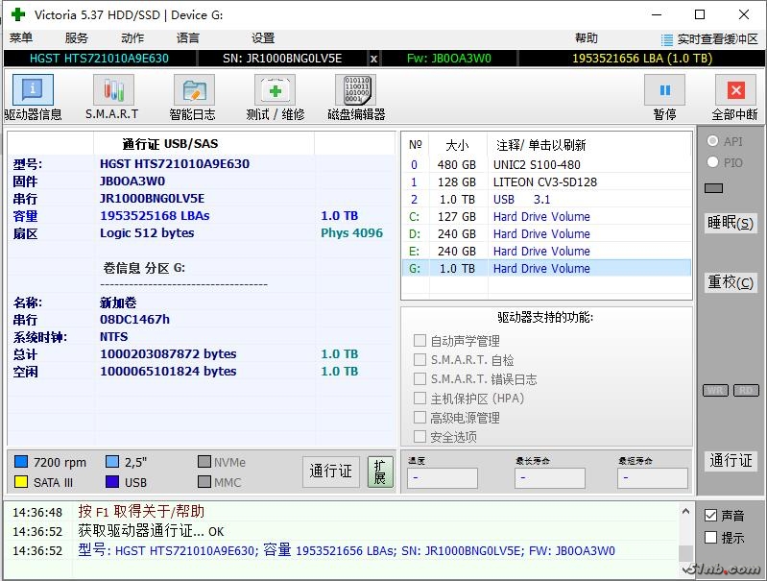Open the 测试 / 维修 test and repair tool

(275, 97)
